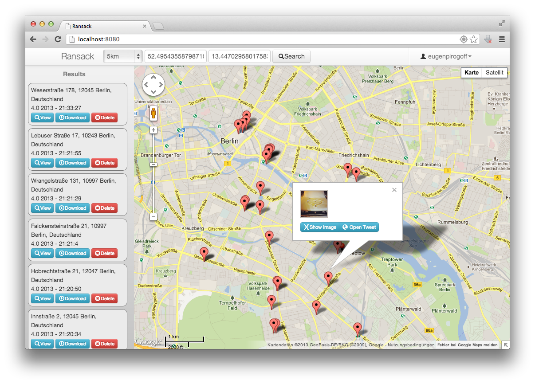This screenshot has height=384, width=535.
Task: Delete the Weserstraße 178 result
Action: tap(104, 118)
